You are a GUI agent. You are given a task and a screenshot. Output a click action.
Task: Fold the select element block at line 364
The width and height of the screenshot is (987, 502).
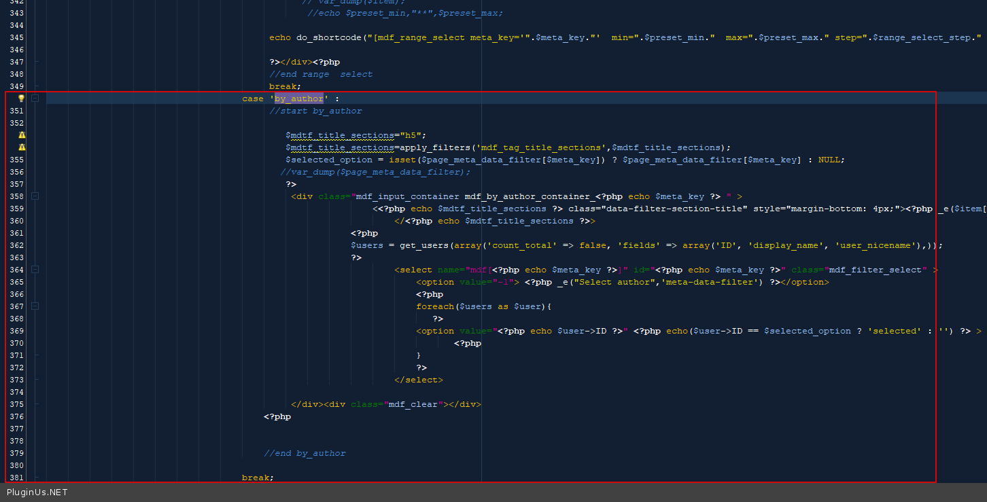(35, 270)
